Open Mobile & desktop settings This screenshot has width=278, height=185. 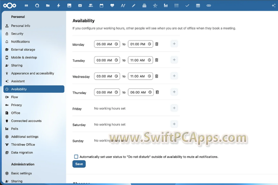pos(34,57)
